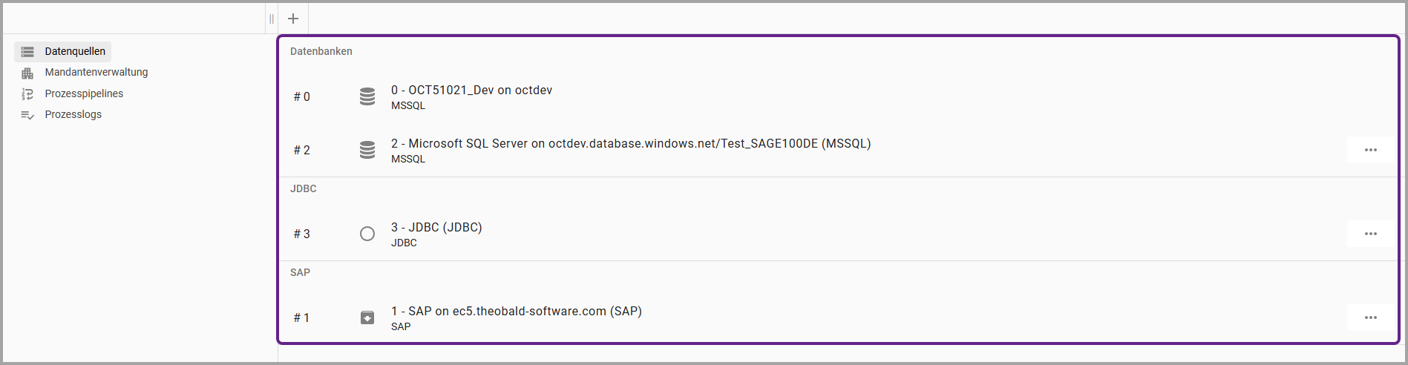Click the Prozesspipelines sidebar icon

tap(27, 94)
